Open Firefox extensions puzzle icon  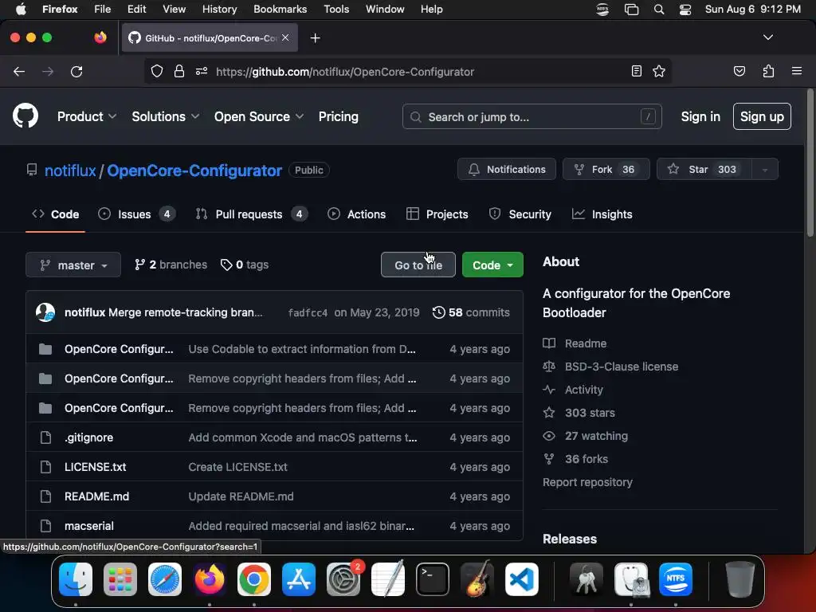pos(768,71)
